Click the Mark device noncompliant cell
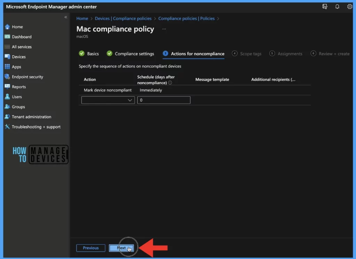Screen dimensions: 356x259 tap(108, 90)
